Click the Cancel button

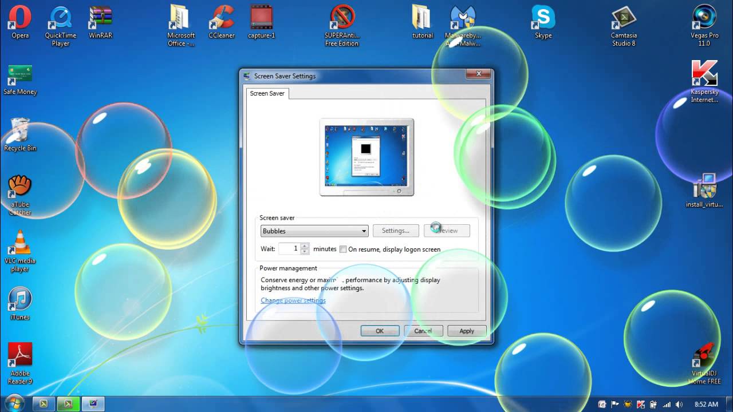point(423,331)
